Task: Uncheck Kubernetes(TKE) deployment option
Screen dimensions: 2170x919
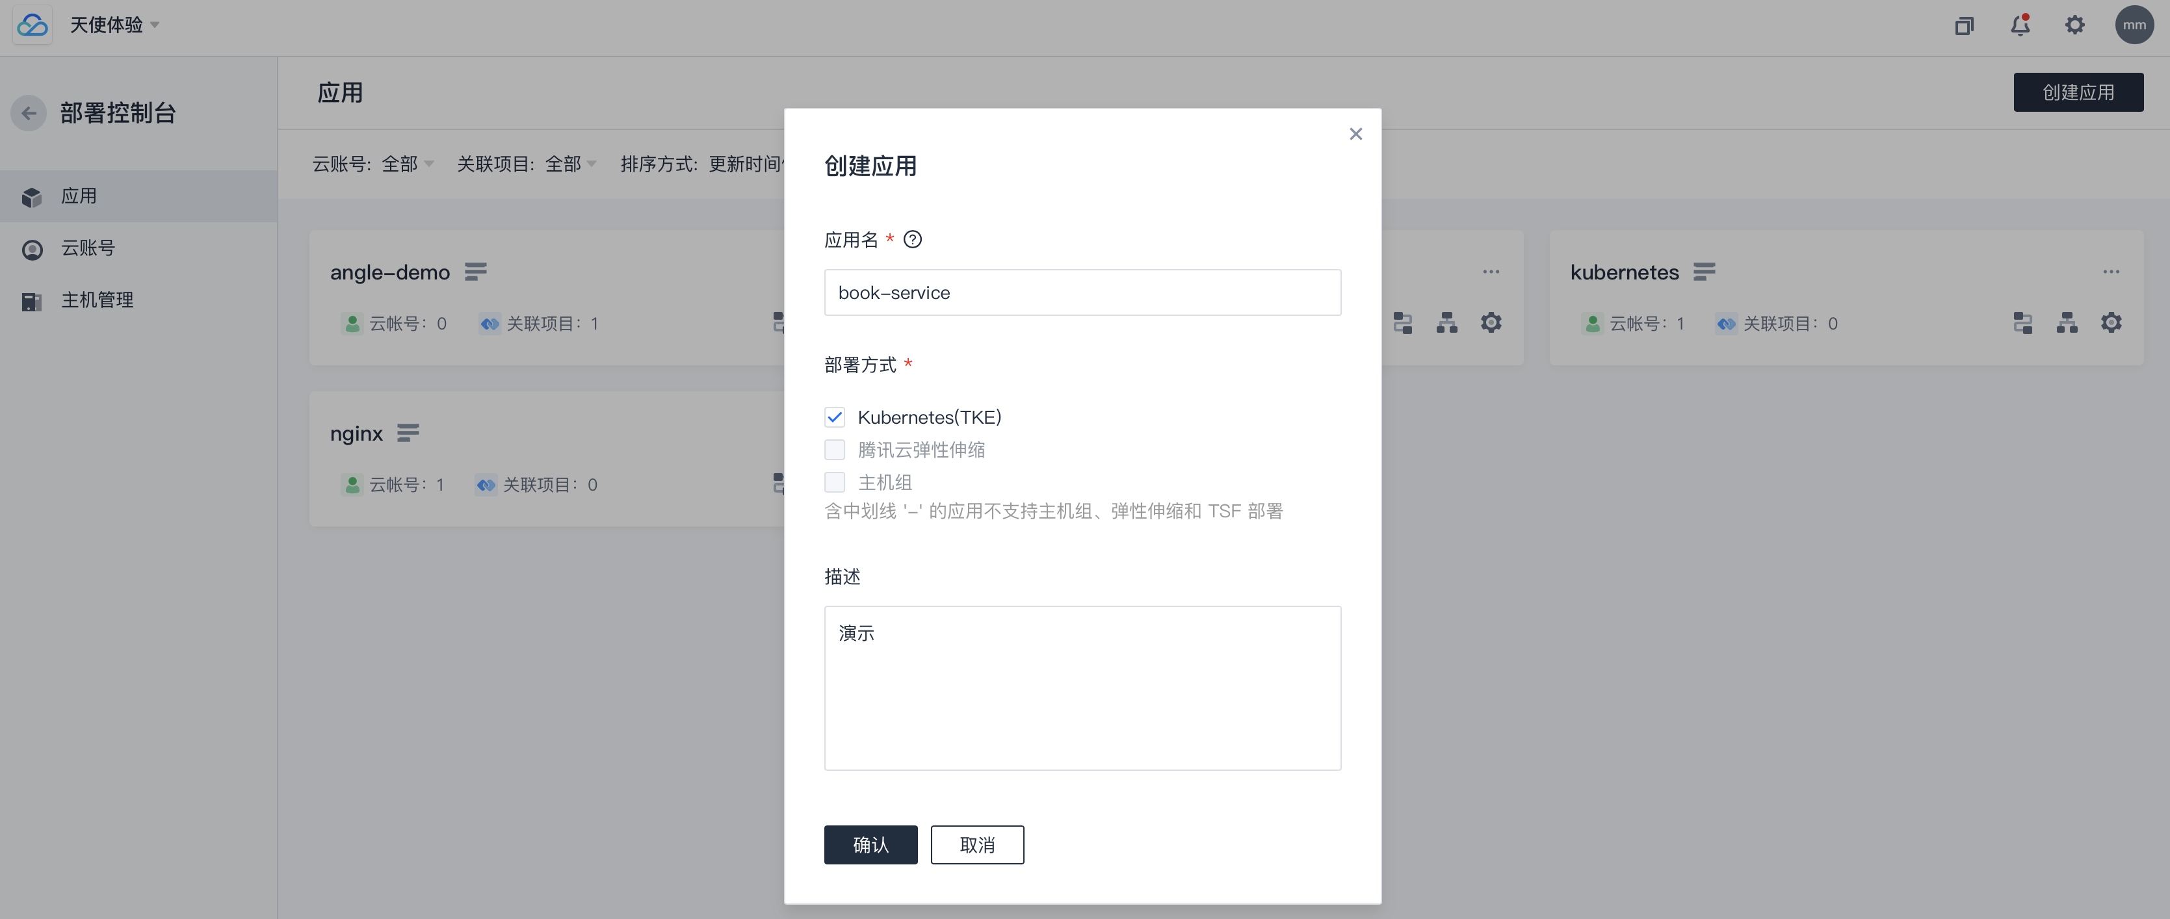Action: (834, 417)
